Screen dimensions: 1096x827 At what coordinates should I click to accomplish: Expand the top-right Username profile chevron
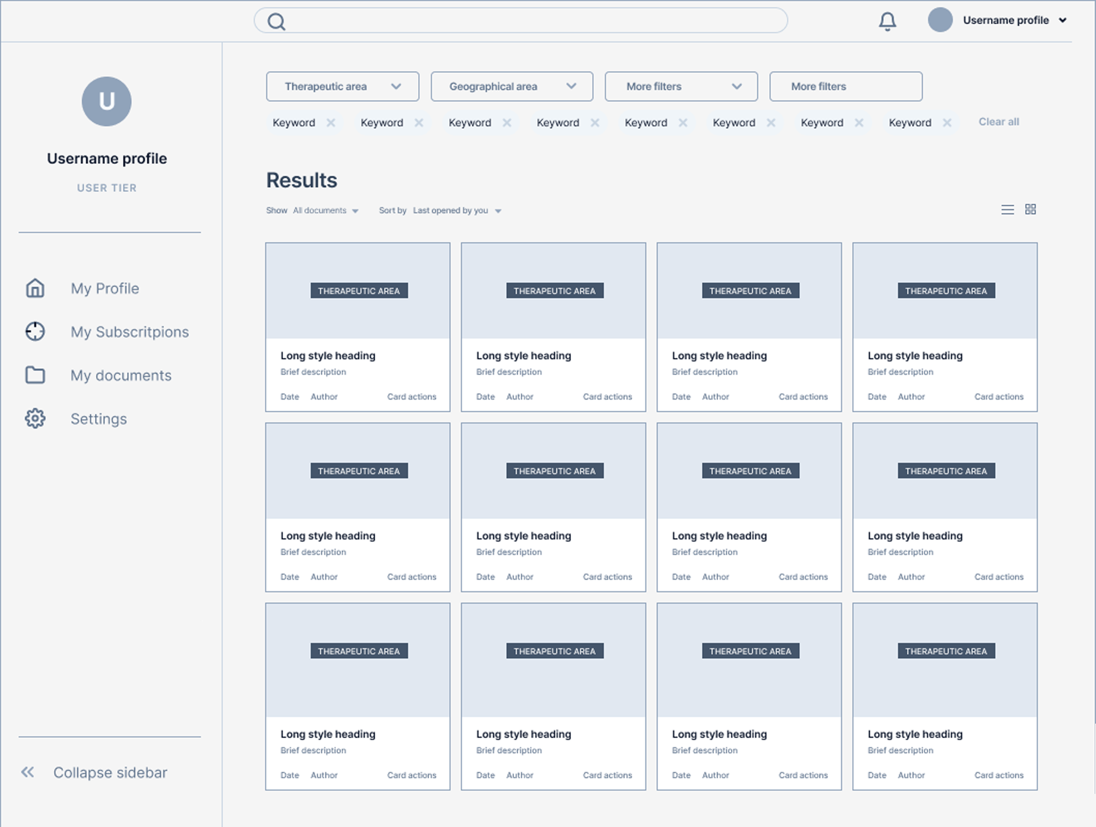pos(1063,20)
